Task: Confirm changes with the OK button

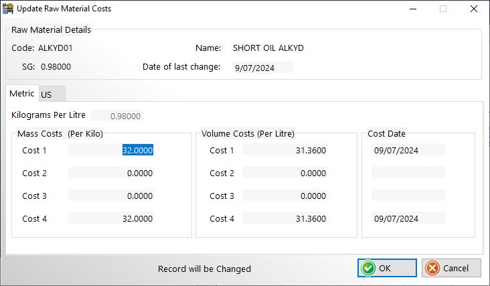Action: [387, 268]
